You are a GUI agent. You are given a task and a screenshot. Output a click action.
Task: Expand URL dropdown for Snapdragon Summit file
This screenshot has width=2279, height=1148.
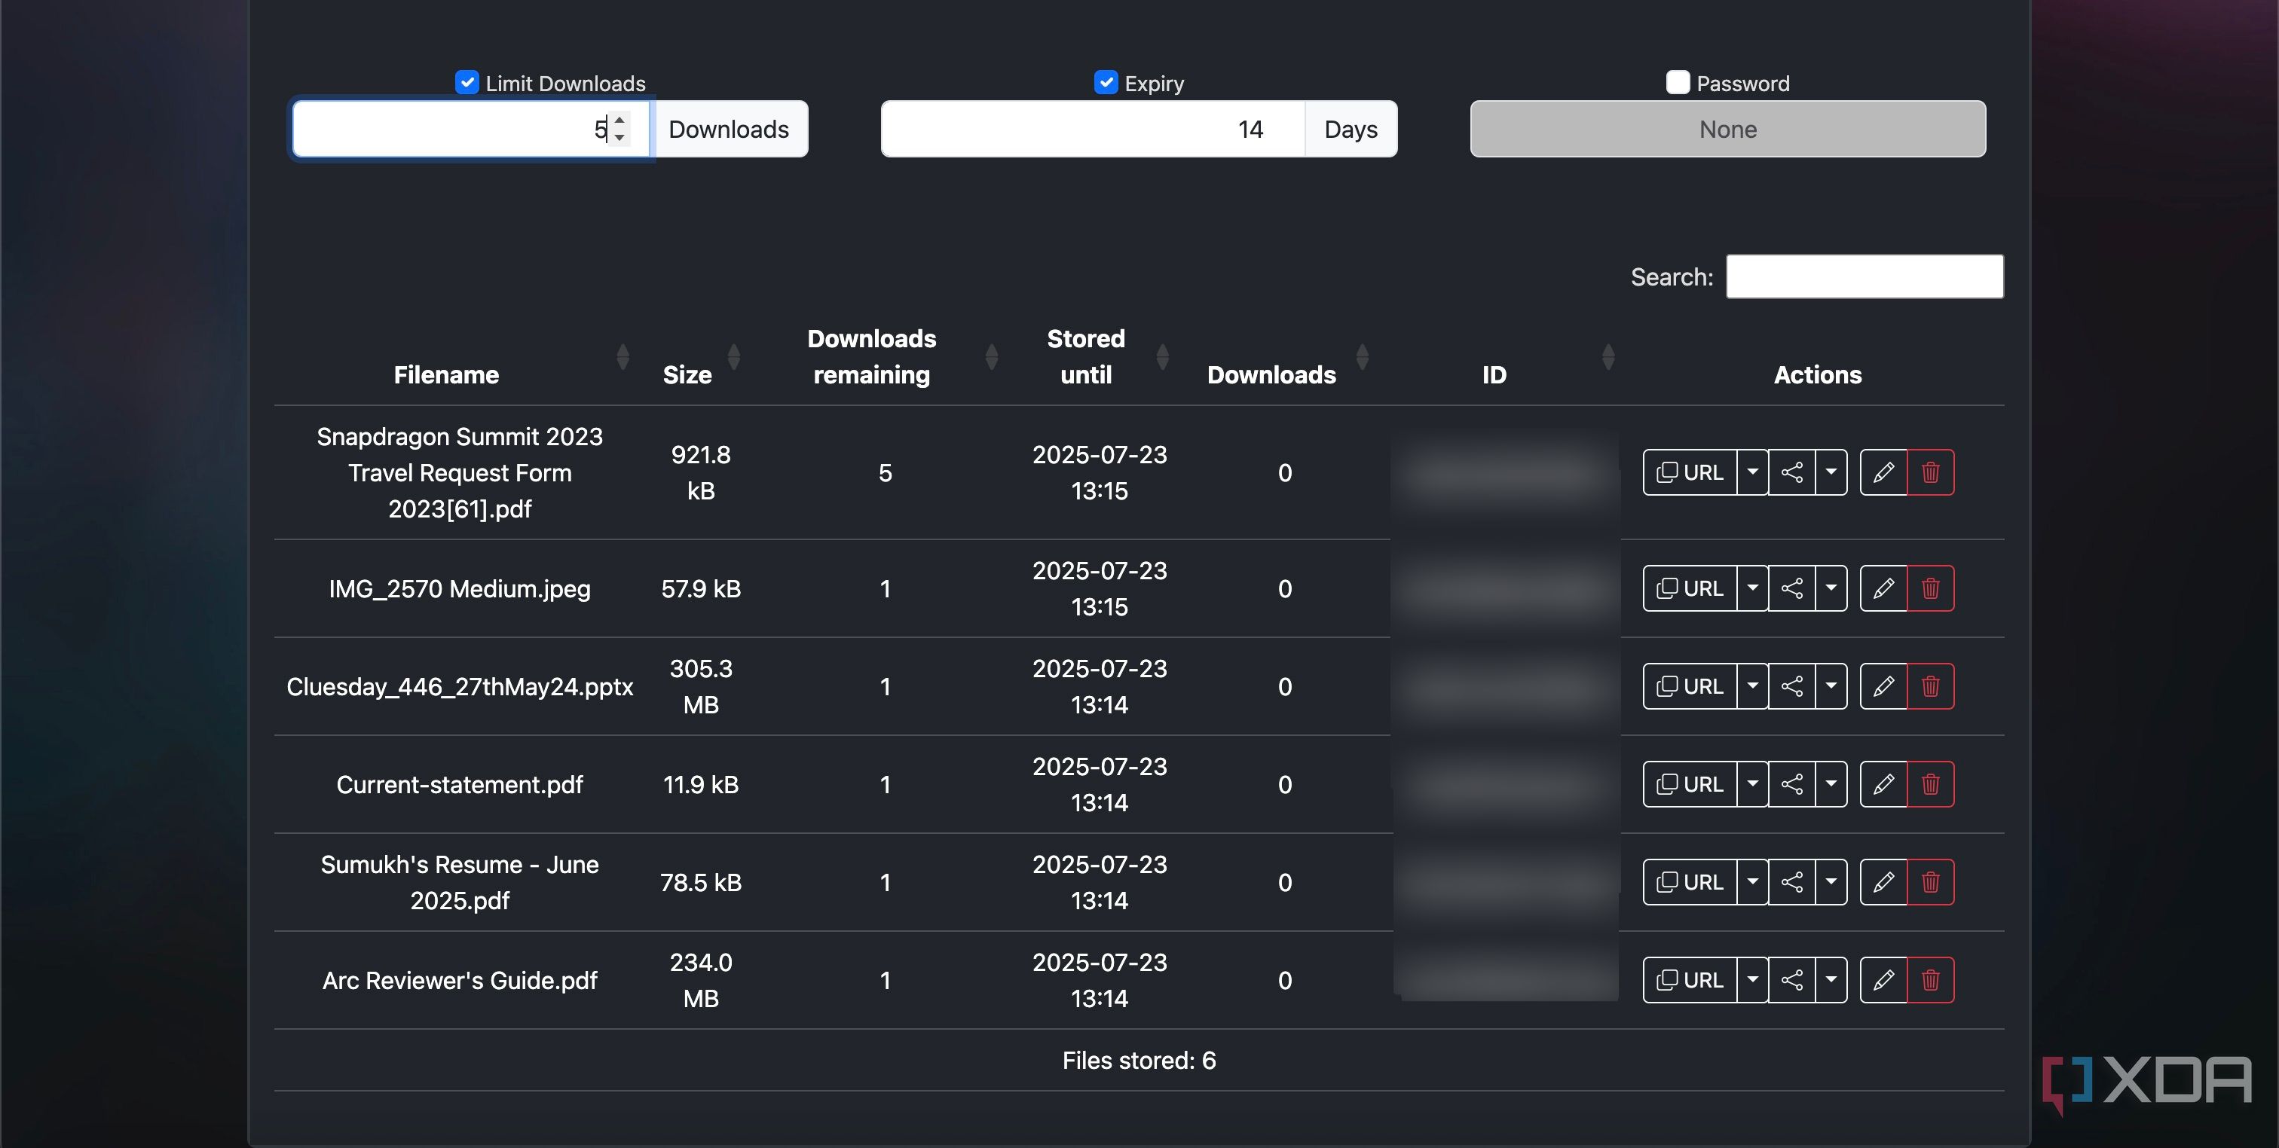click(1753, 472)
